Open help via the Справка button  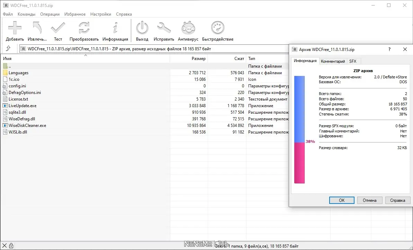click(x=397, y=200)
